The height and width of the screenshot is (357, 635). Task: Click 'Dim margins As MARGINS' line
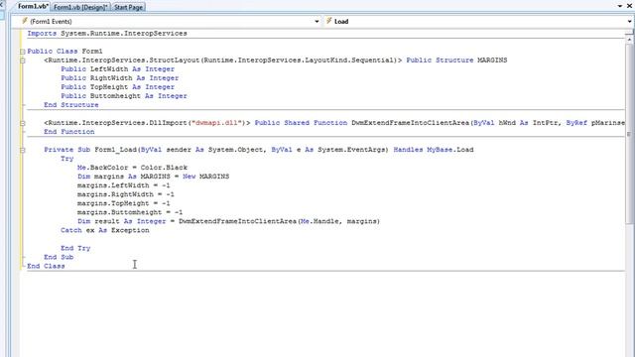click(153, 177)
